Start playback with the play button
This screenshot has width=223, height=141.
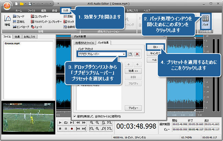point(60,122)
